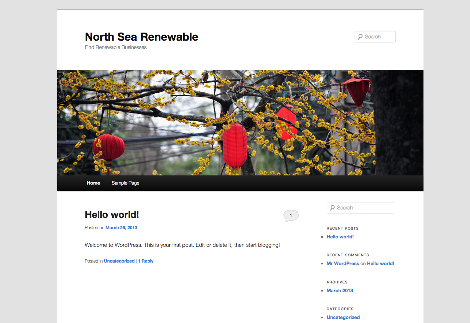Open Hello world! under Recent Comments
Screen dimensions: 470x323
380,263
